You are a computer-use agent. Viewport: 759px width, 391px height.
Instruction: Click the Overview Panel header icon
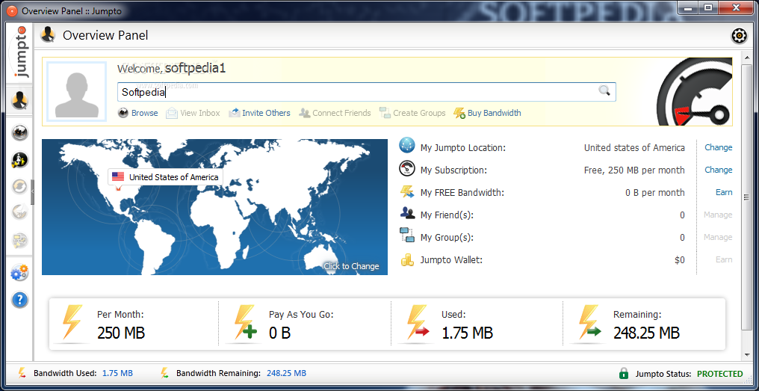48,34
